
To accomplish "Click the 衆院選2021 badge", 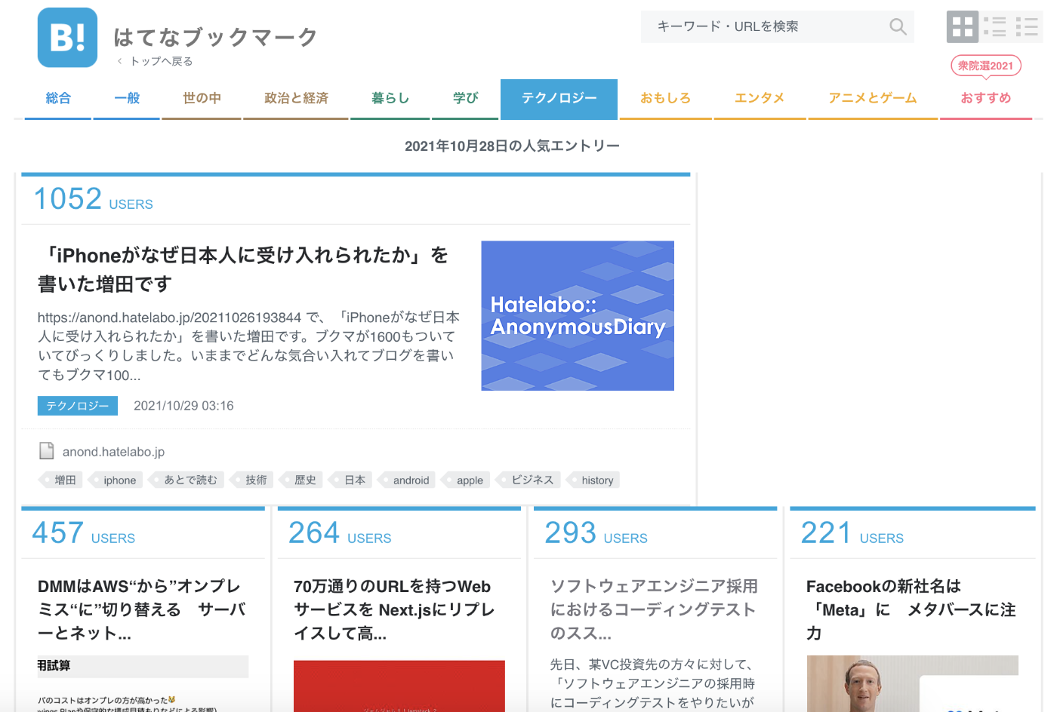I will (x=986, y=66).
